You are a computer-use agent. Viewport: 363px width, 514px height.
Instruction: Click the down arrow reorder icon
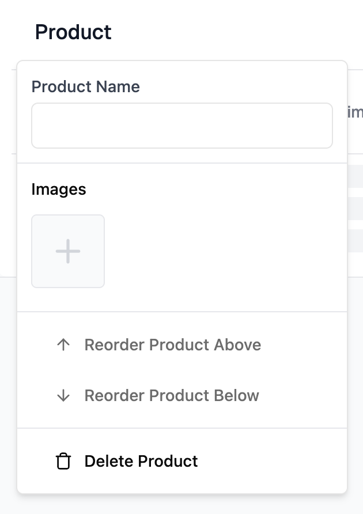pyautogui.click(x=63, y=395)
